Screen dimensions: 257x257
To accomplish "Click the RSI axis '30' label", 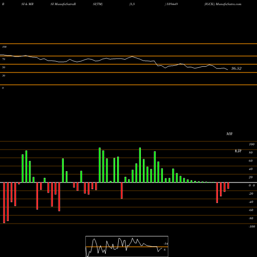I will coord(4,76).
